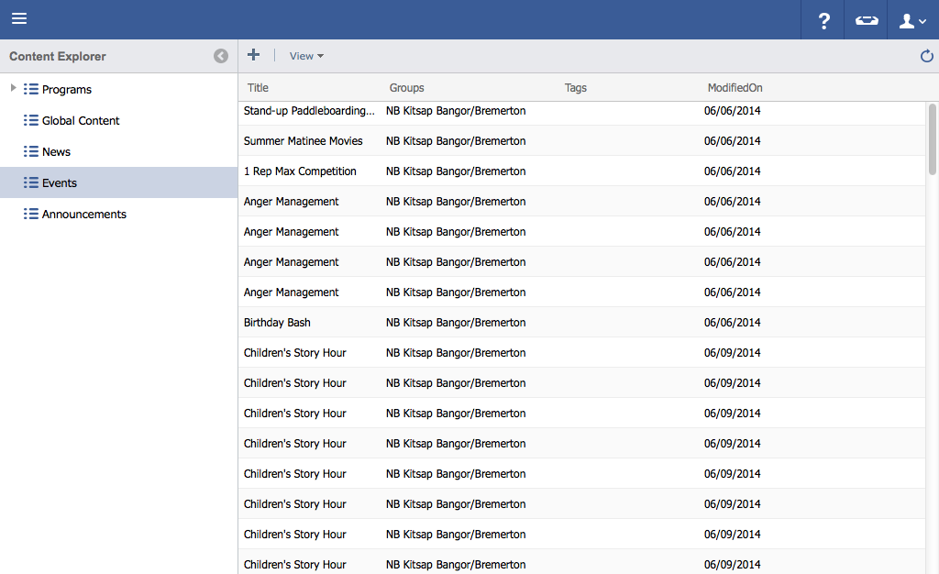This screenshot has height=574, width=939.
Task: Click the Events list icon
Action: (31, 183)
